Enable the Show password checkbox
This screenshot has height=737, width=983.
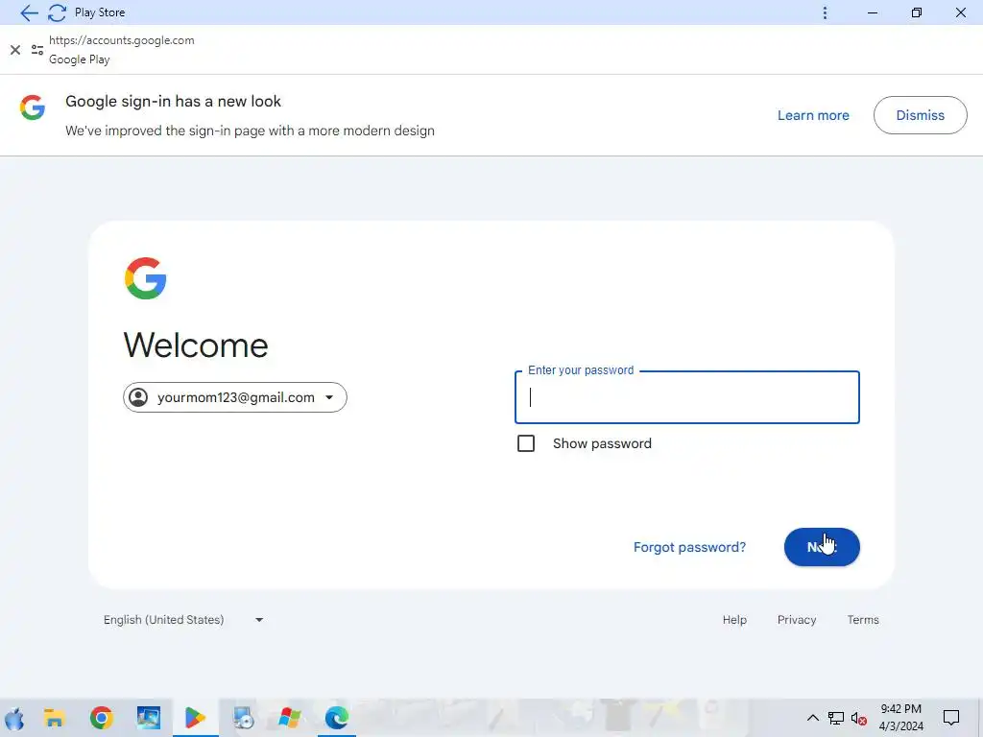pos(526,443)
